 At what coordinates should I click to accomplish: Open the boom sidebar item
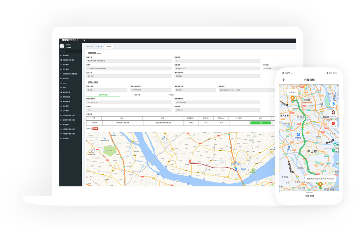click(x=70, y=83)
